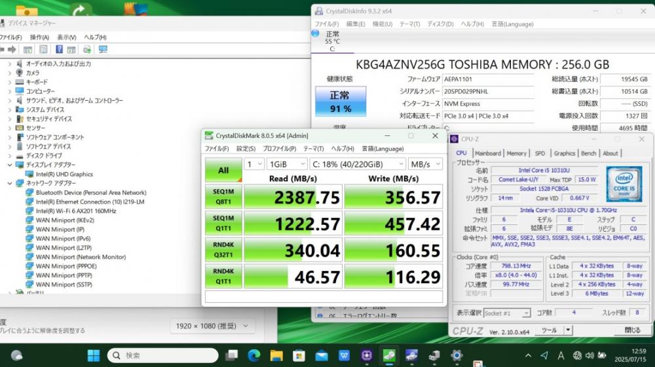The width and height of the screenshot is (655, 367).
Task: Expand the システム デバイス node
Action: [x=10, y=110]
